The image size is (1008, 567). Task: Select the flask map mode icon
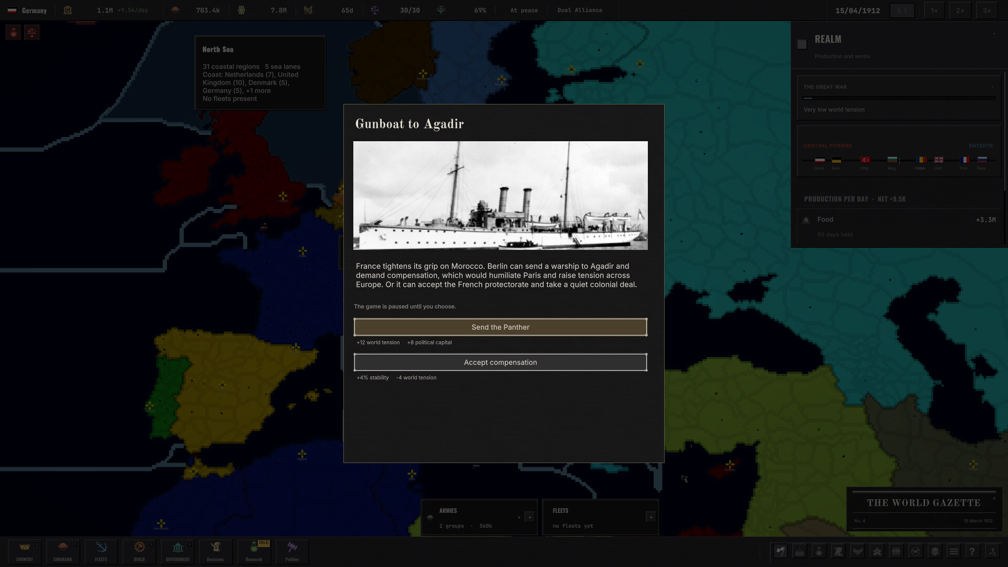[819, 551]
